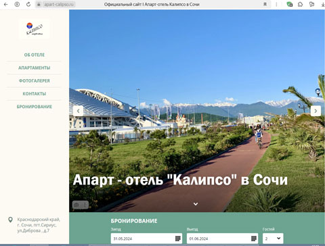Show the next slide with right arrow
Image resolution: width=325 pixels, height=246 pixels.
[x=316, y=111]
